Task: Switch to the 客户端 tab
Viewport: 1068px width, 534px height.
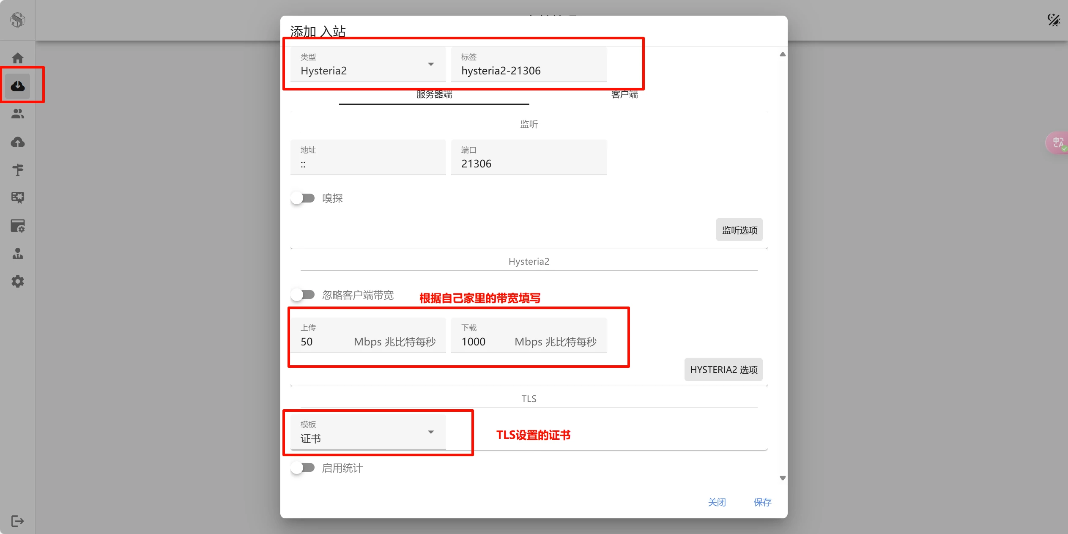Action: [624, 95]
